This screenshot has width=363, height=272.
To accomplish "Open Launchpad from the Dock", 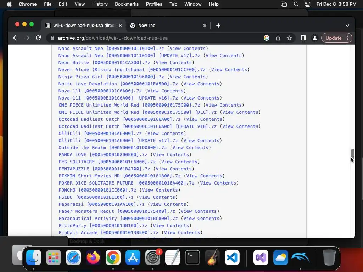I will (54, 257).
